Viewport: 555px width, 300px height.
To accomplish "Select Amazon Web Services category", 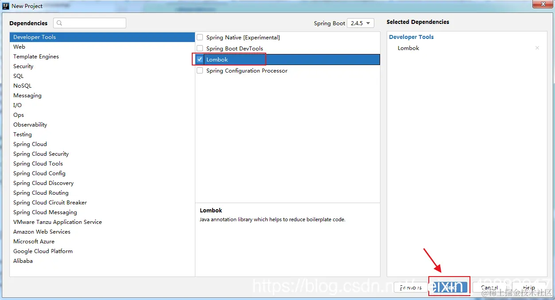I will 102,232.
